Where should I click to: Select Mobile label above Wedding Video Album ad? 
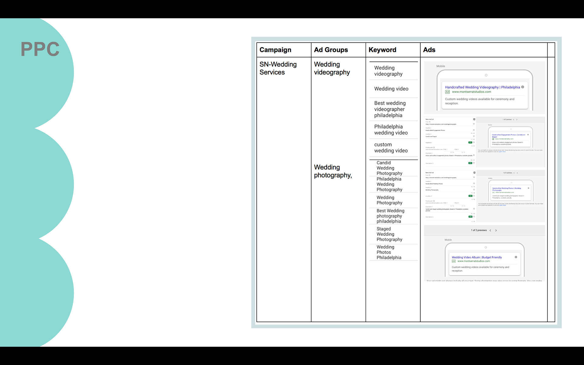[x=448, y=240]
